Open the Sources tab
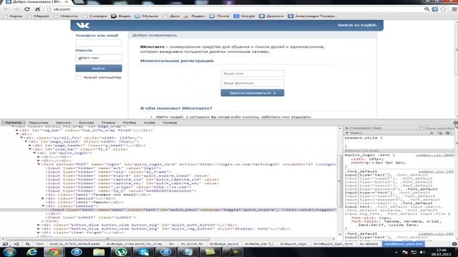 point(86,123)
